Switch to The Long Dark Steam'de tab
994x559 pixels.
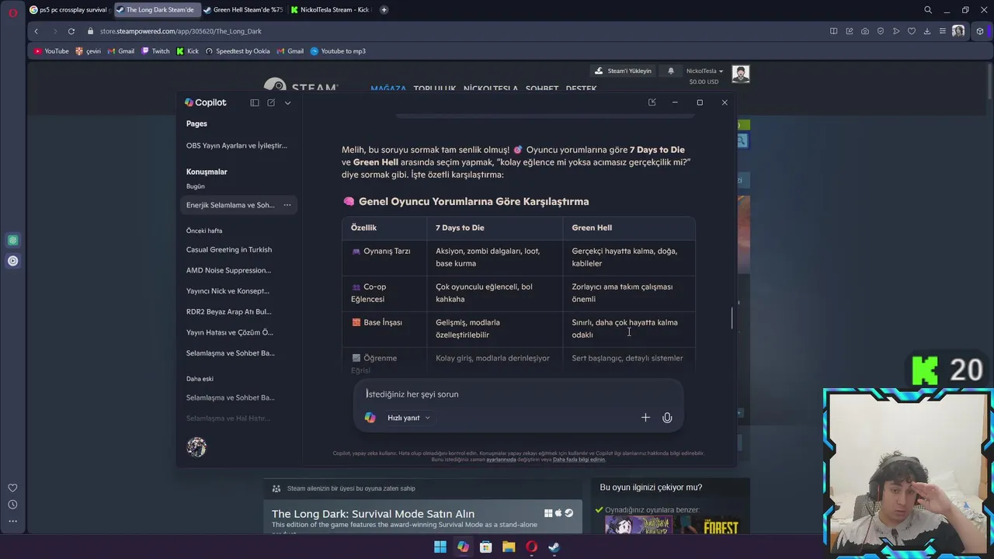click(156, 10)
